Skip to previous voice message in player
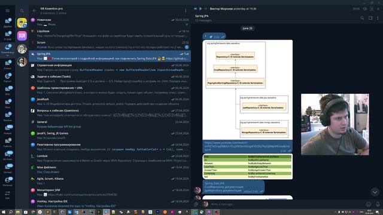This screenshot has width=383, height=215. (196, 8)
